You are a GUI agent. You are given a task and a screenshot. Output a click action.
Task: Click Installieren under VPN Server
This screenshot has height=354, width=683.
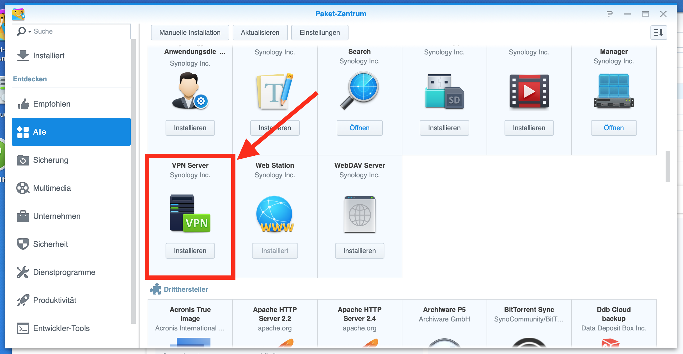[190, 250]
